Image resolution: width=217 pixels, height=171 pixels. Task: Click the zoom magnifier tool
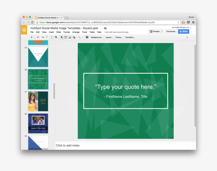click(x=56, y=37)
